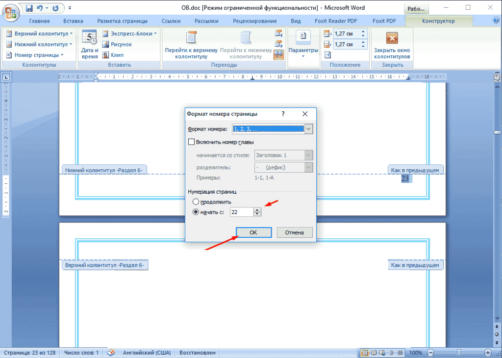Click header position value 1,27 см top field
Image resolution: width=502 pixels, height=358 pixels.
click(x=347, y=34)
